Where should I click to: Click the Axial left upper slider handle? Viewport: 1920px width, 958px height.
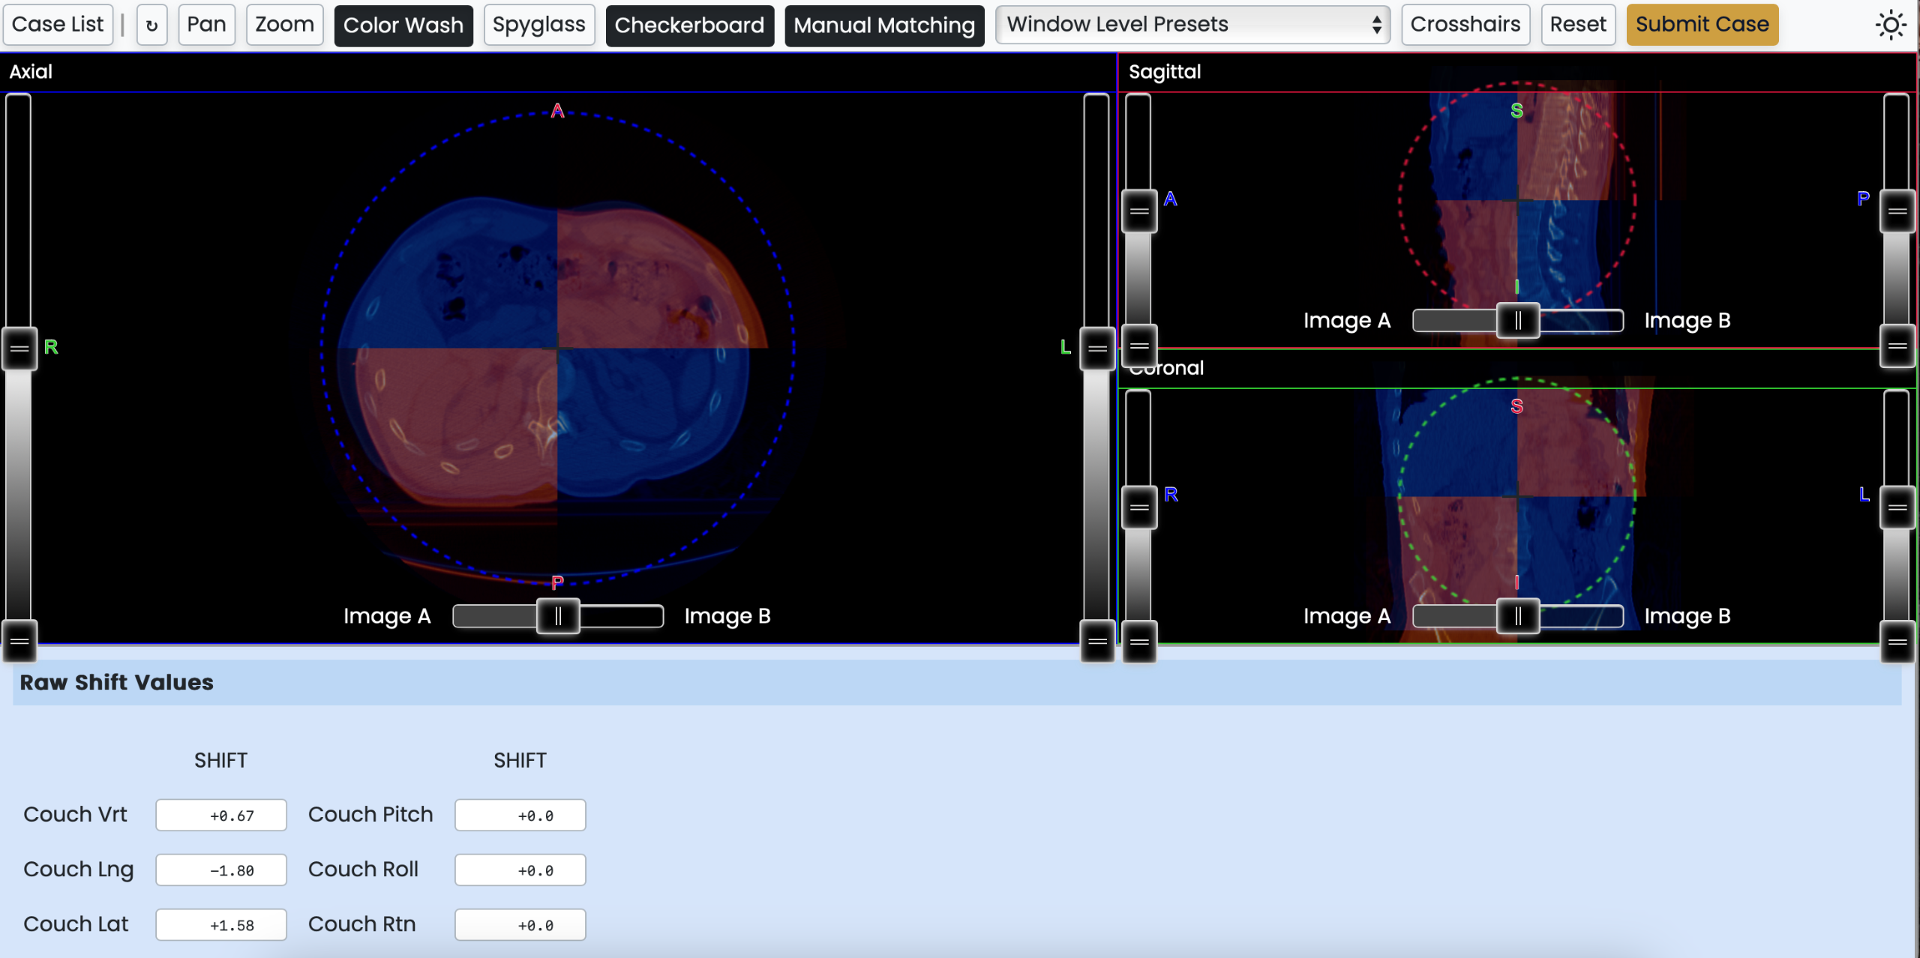tap(19, 348)
